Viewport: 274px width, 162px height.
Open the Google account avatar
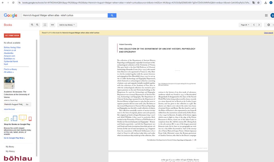[272, 15]
